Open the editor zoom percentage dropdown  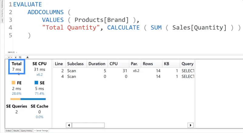point(14,53)
